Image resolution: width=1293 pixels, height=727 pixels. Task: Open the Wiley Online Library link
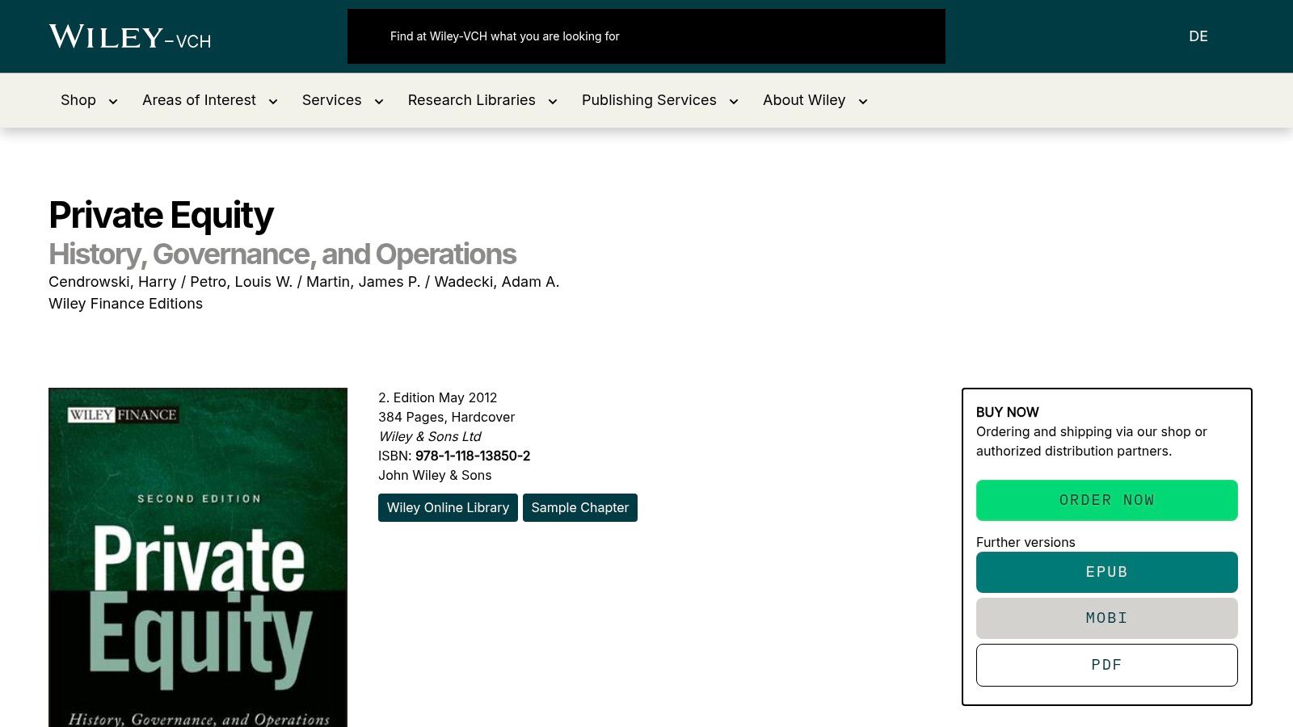click(x=448, y=507)
